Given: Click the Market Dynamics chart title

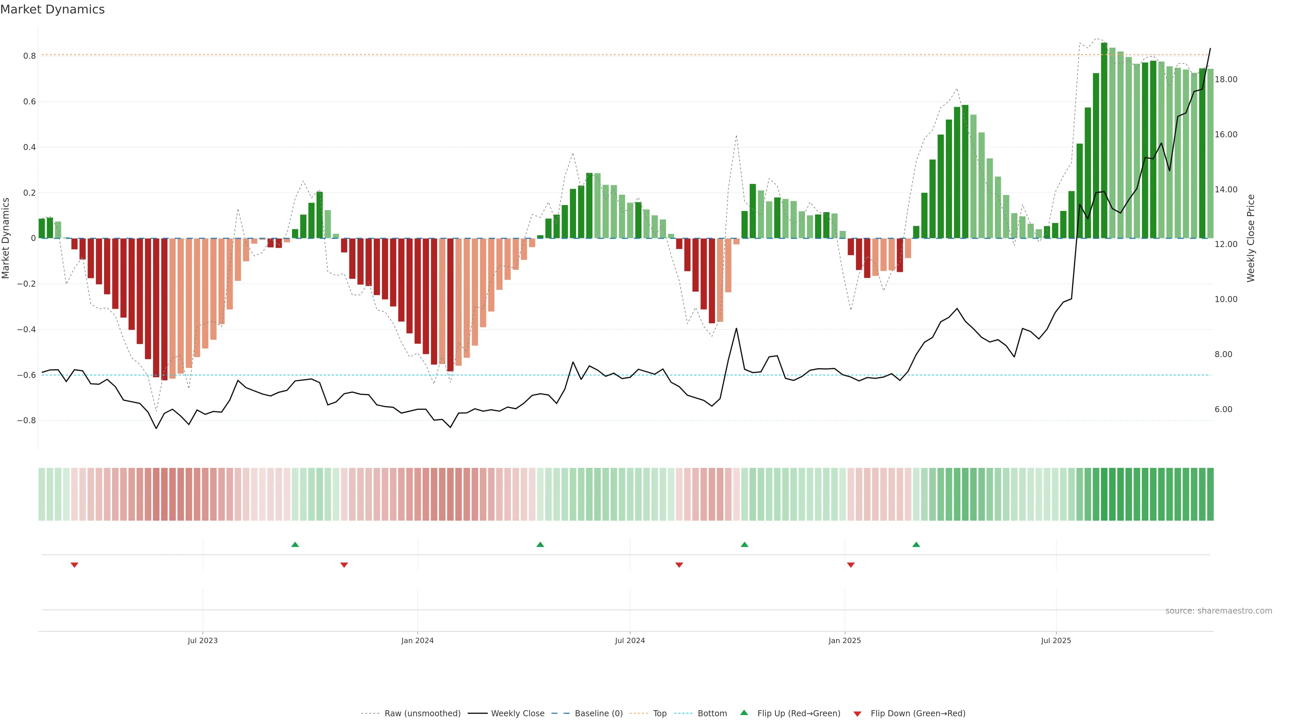Looking at the screenshot, I should click(x=53, y=9).
